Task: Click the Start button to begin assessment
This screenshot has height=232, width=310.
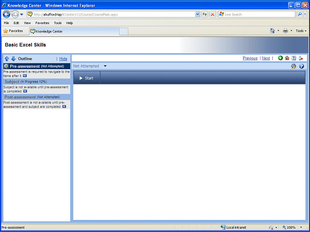Action: [86, 78]
